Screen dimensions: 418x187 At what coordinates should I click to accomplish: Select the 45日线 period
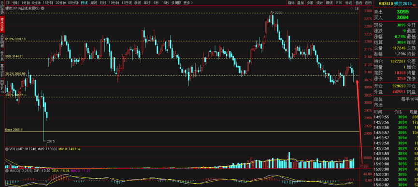coord(127,3)
